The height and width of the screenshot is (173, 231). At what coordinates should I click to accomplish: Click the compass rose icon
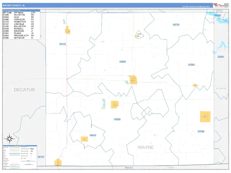(x=9, y=139)
